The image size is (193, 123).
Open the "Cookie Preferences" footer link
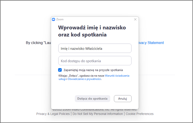pyautogui.click(x=140, y=114)
